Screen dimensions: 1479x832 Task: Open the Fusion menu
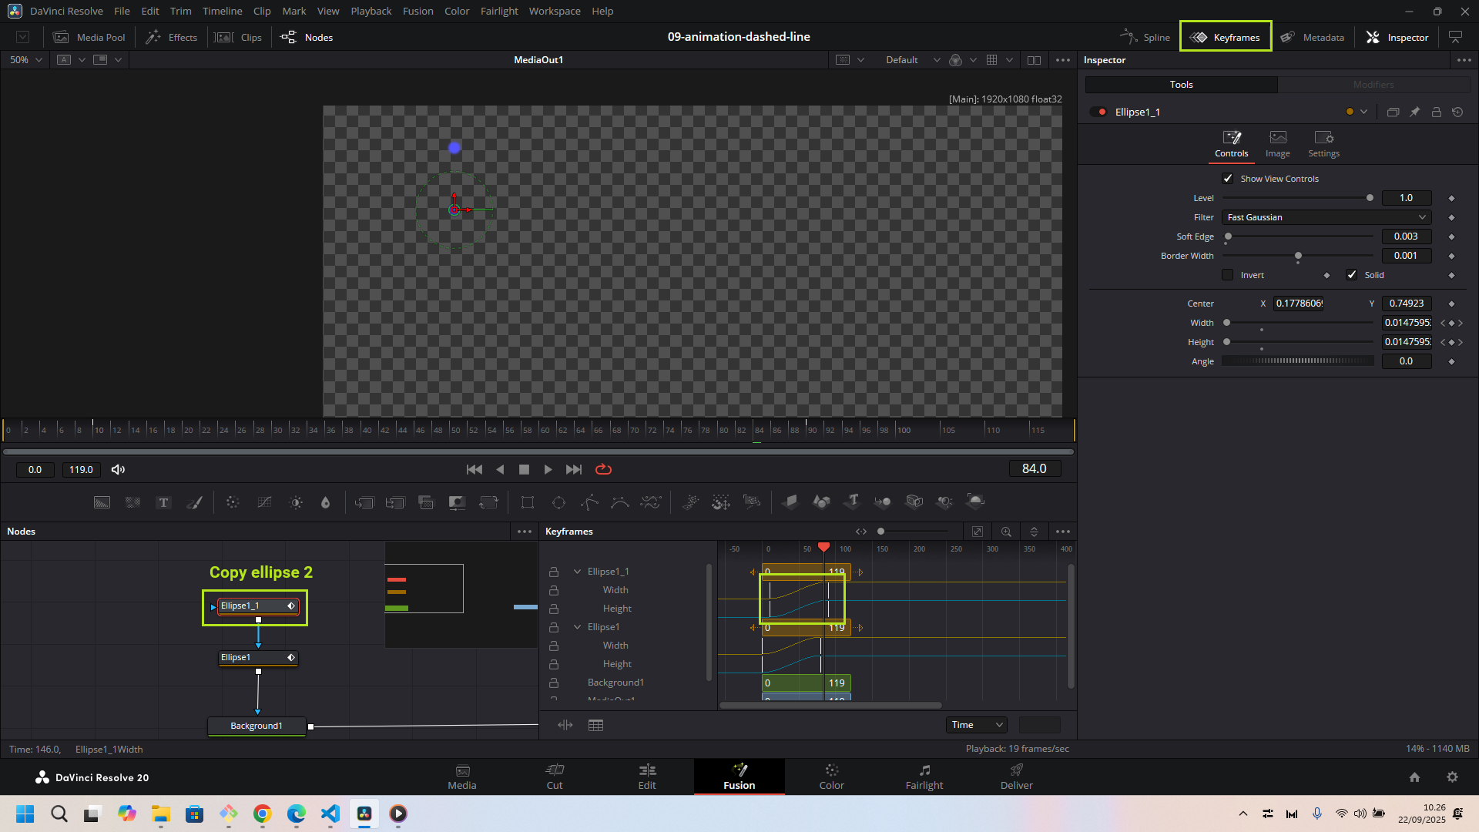418,11
